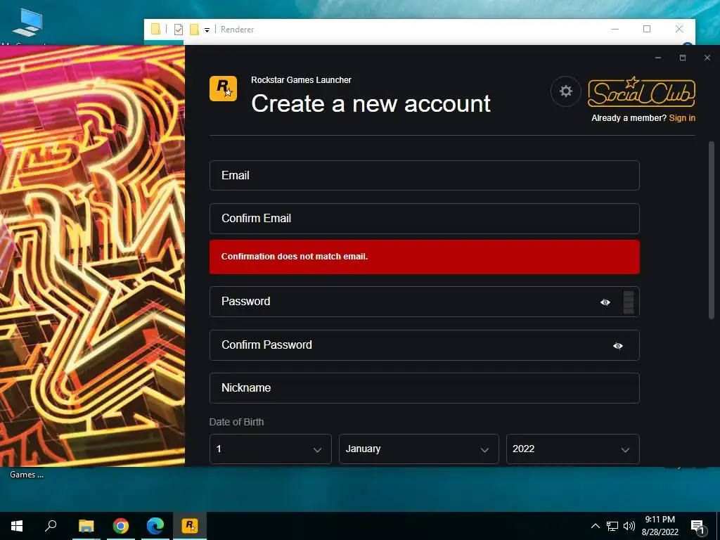
Task: Open the notification center icon
Action: tap(697, 527)
